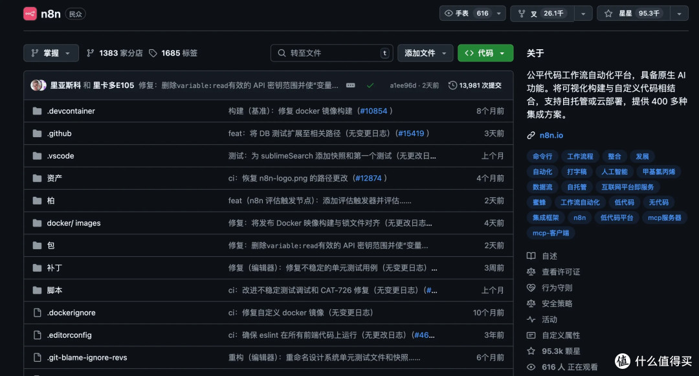
Task: Click the 命令行 topic tag
Action: coord(542,157)
